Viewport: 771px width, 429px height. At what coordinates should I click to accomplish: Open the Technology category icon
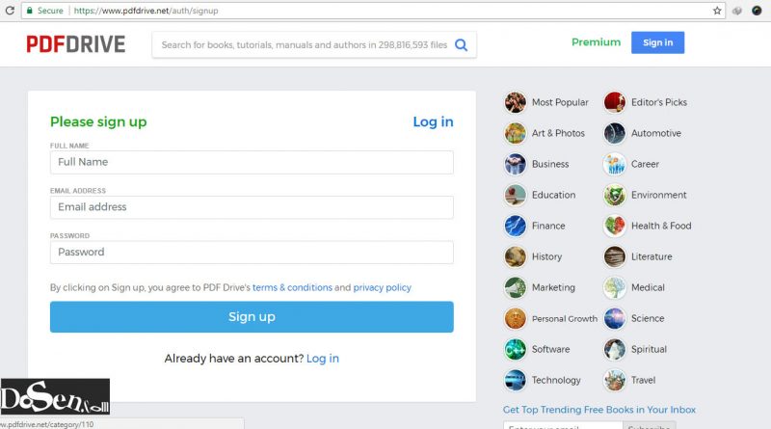pyautogui.click(x=516, y=380)
